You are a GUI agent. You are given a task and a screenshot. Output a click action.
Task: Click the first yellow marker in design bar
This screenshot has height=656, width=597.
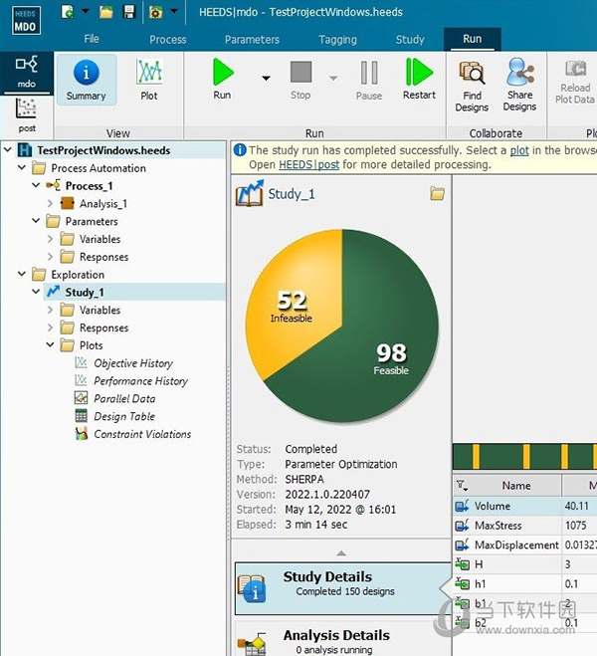(477, 456)
